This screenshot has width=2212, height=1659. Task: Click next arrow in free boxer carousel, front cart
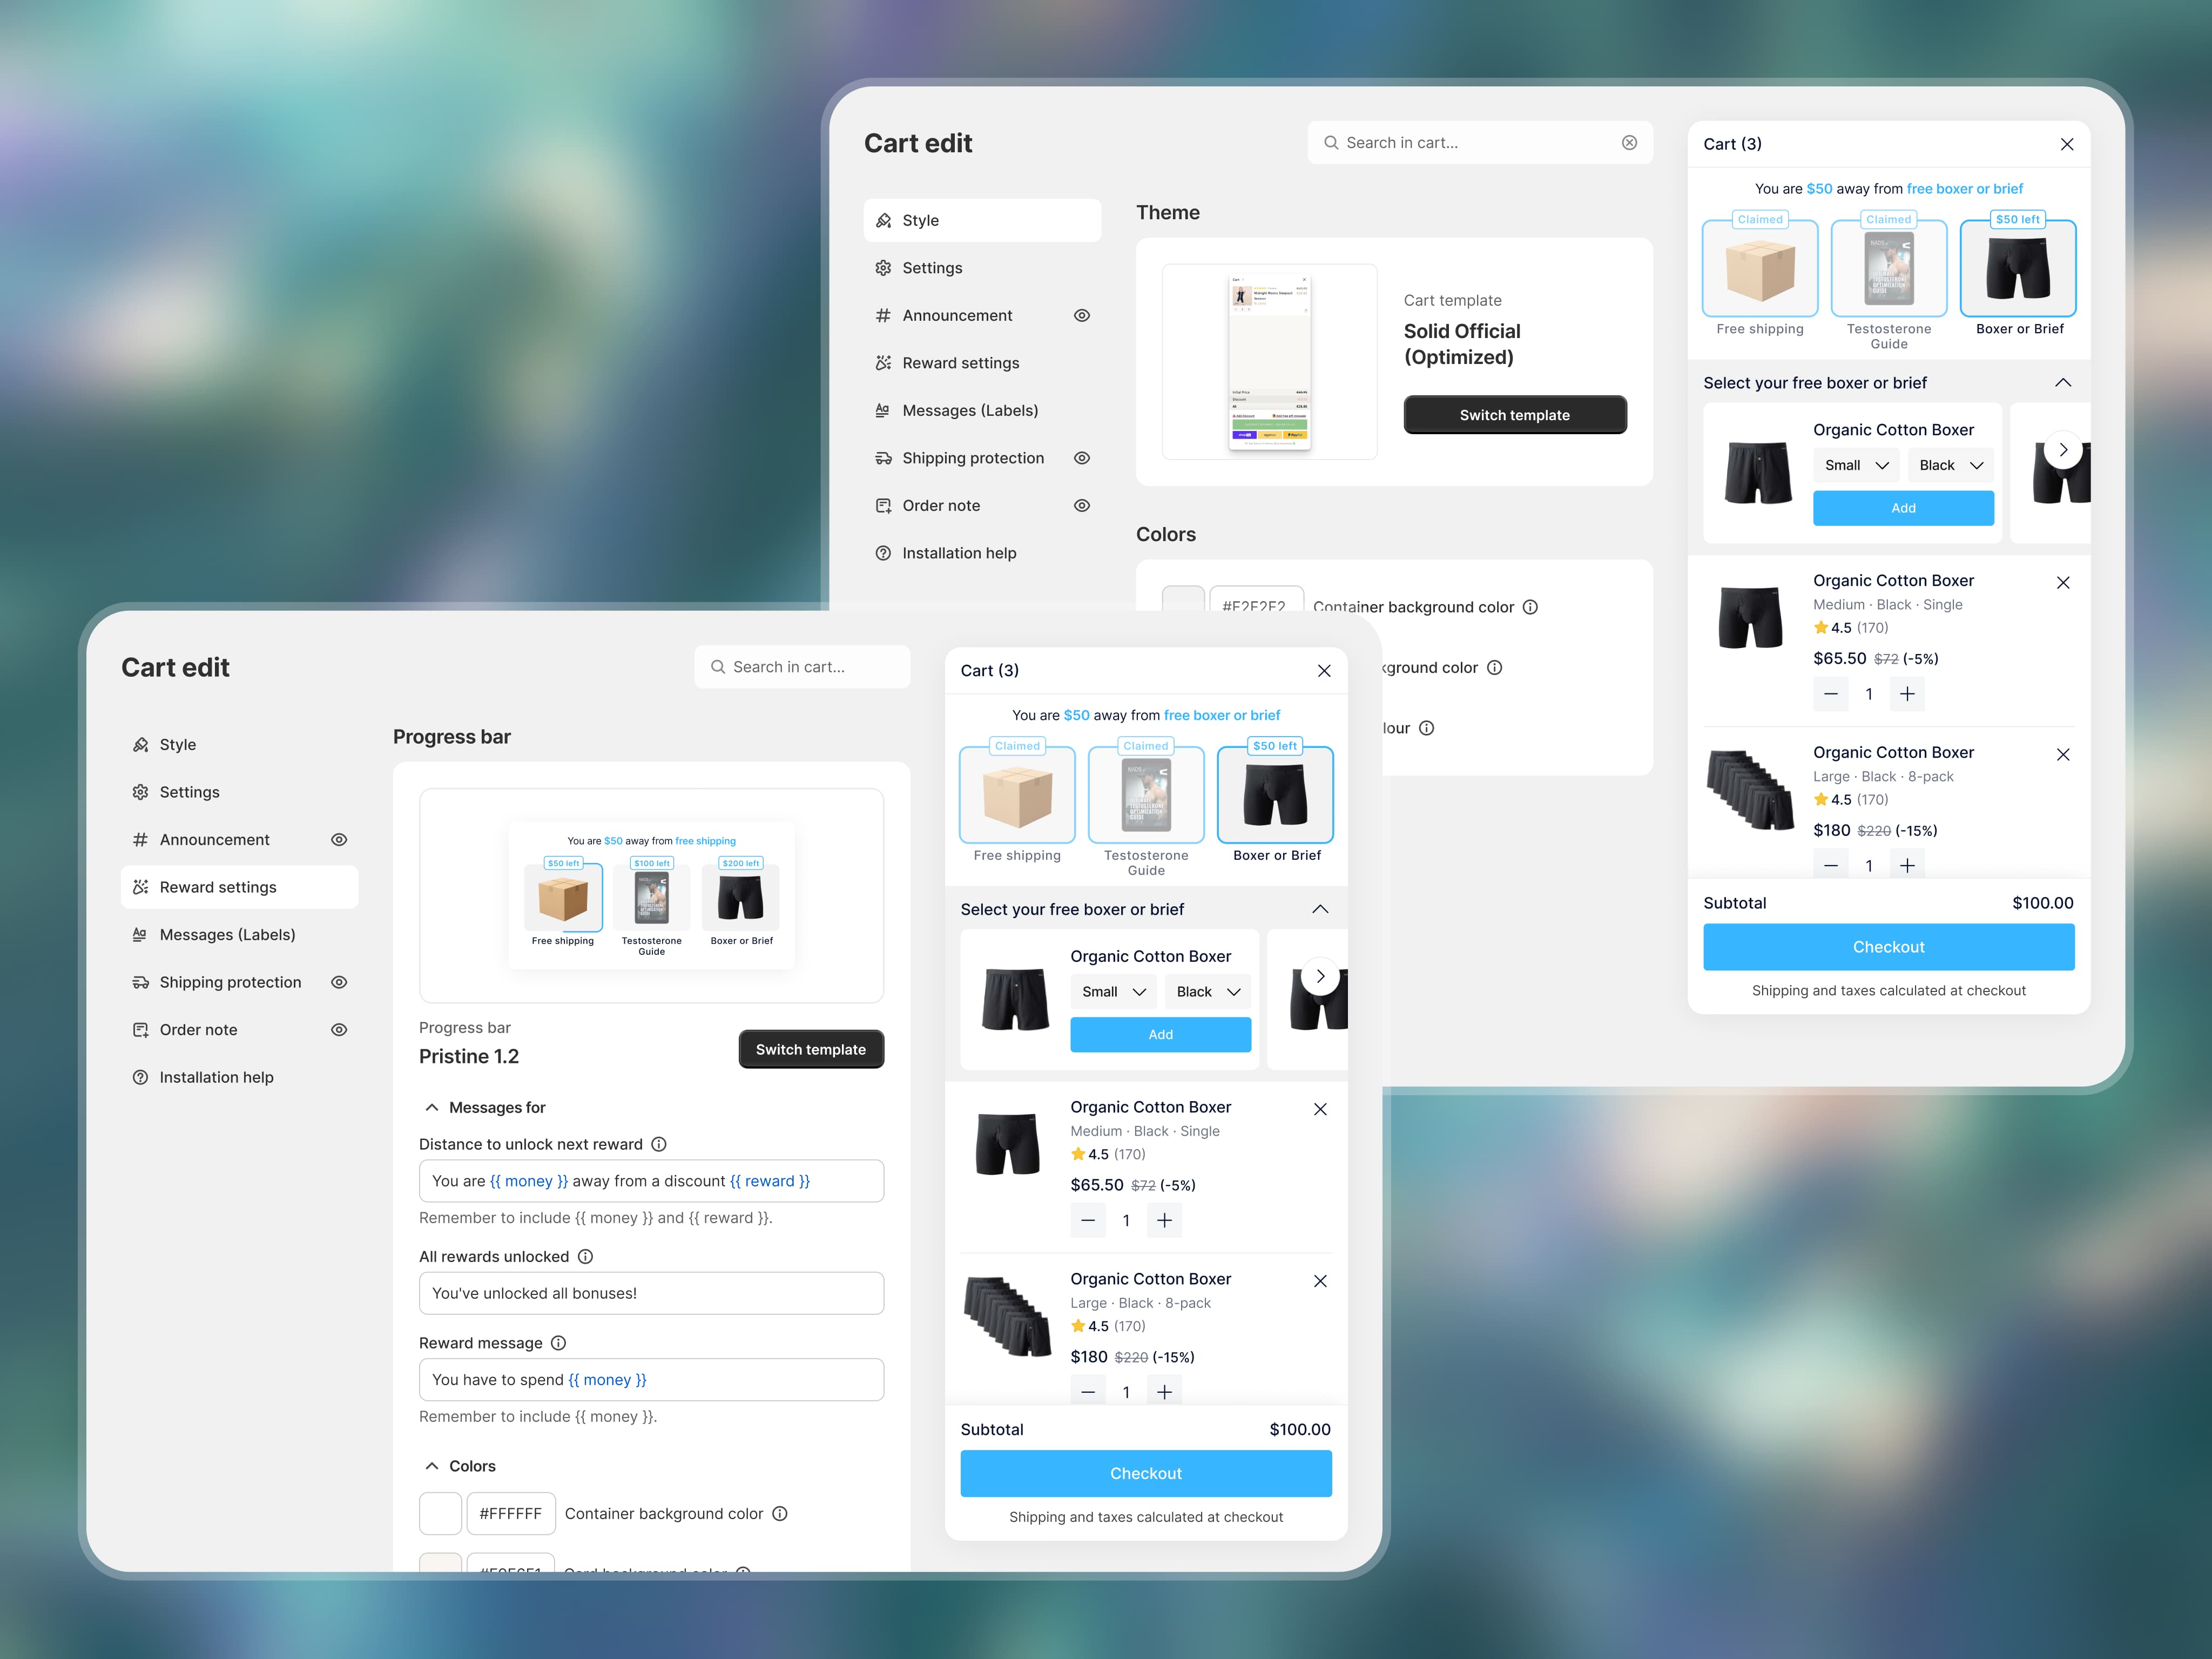pos(1320,976)
